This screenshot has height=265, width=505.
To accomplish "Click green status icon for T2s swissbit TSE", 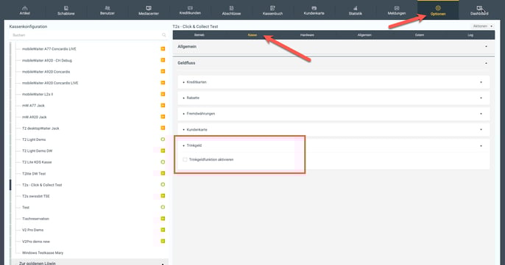I will pos(163,196).
